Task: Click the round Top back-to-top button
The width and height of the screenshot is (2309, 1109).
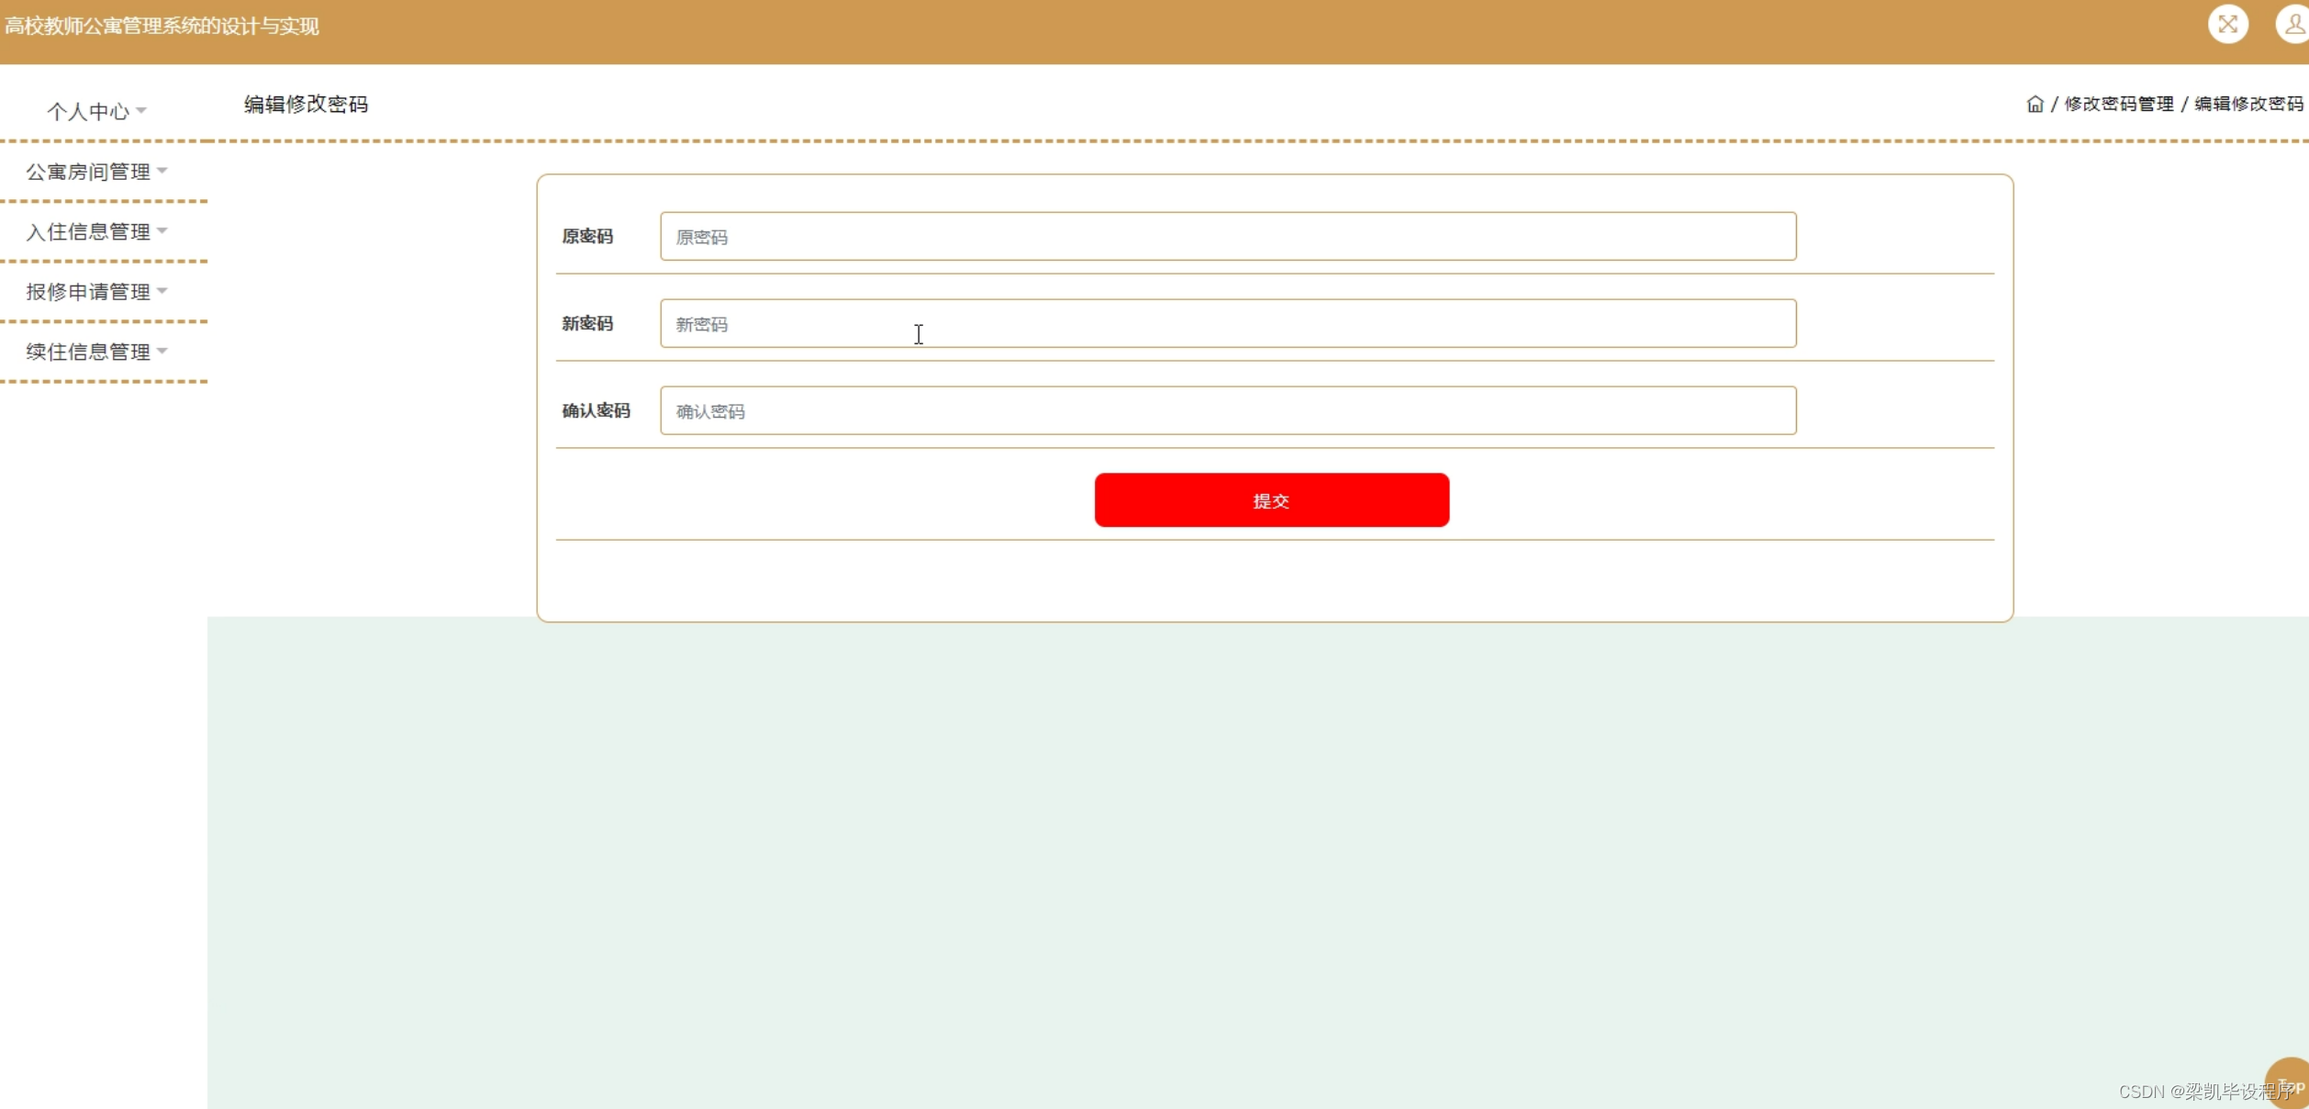Action: 2289,1083
